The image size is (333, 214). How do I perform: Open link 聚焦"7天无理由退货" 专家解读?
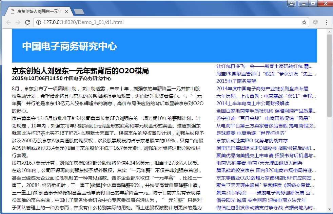[x=265, y=185]
